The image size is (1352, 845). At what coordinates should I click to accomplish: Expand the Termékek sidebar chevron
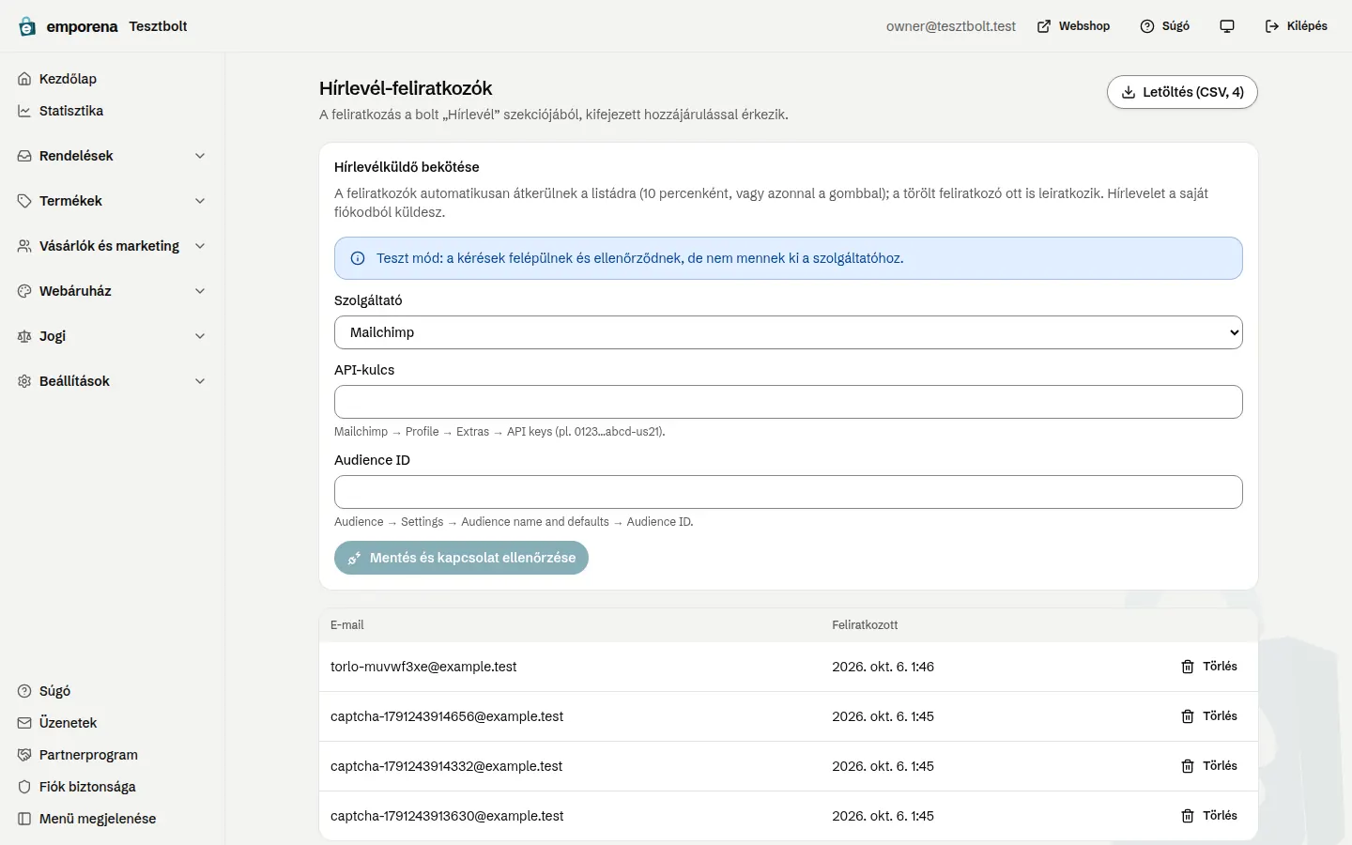pyautogui.click(x=200, y=201)
